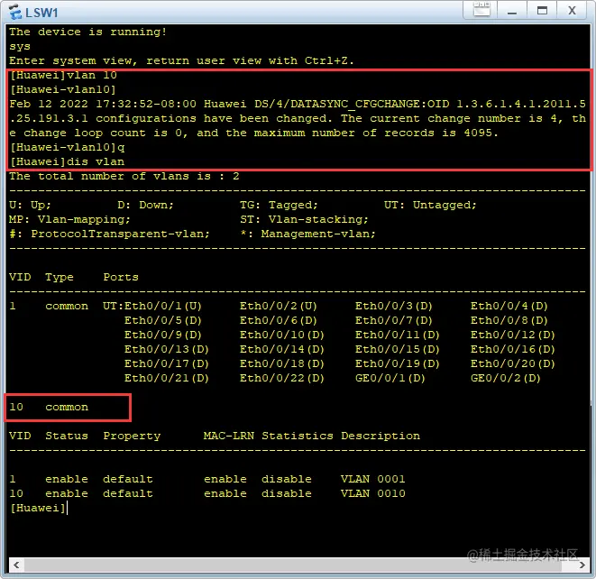Click the '[Huawei]vlan 10' command line

click(x=63, y=75)
